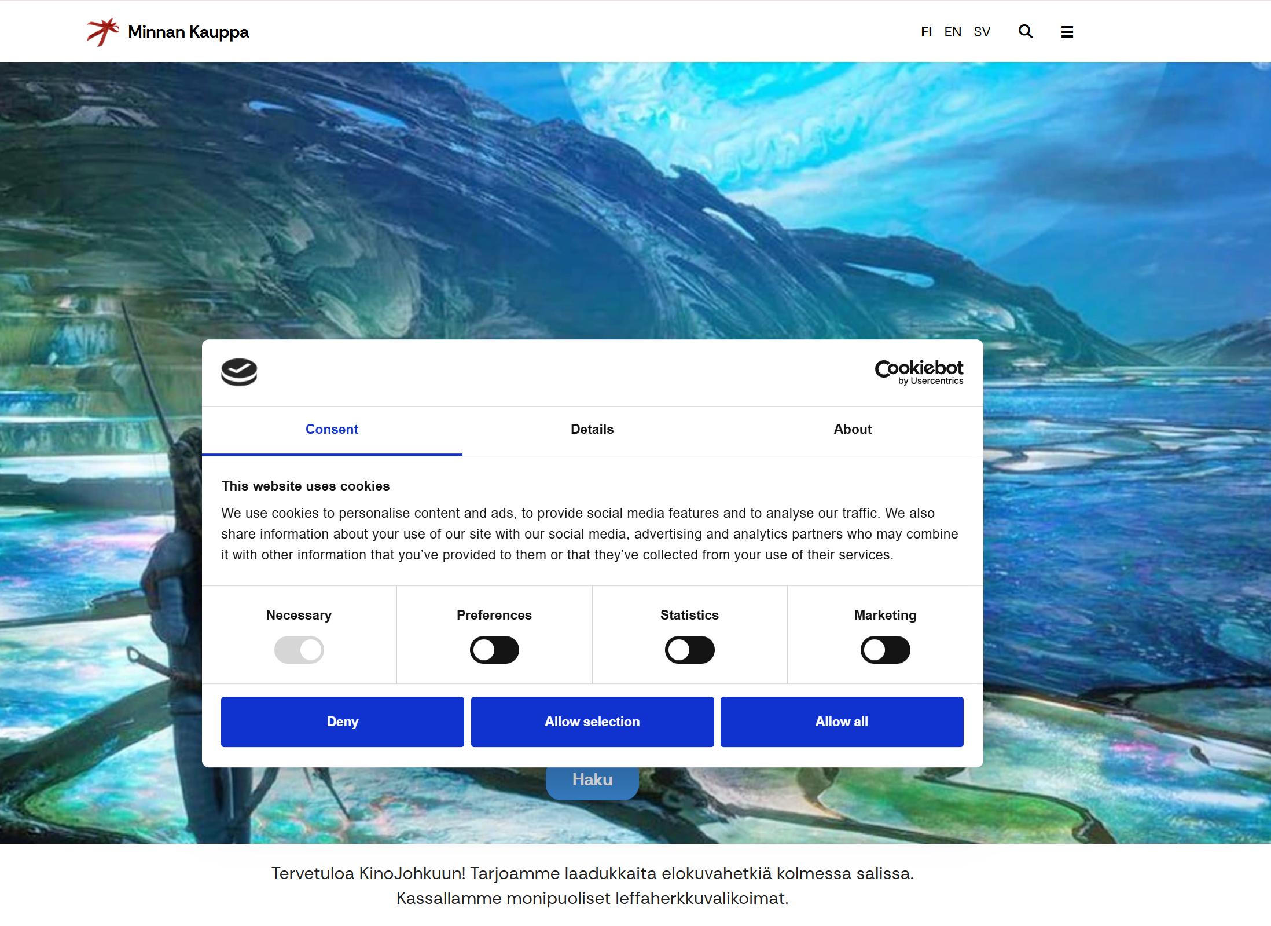This screenshot has width=1271, height=926.
Task: Click the Minnan Kauppa star logo
Action: pyautogui.click(x=102, y=32)
